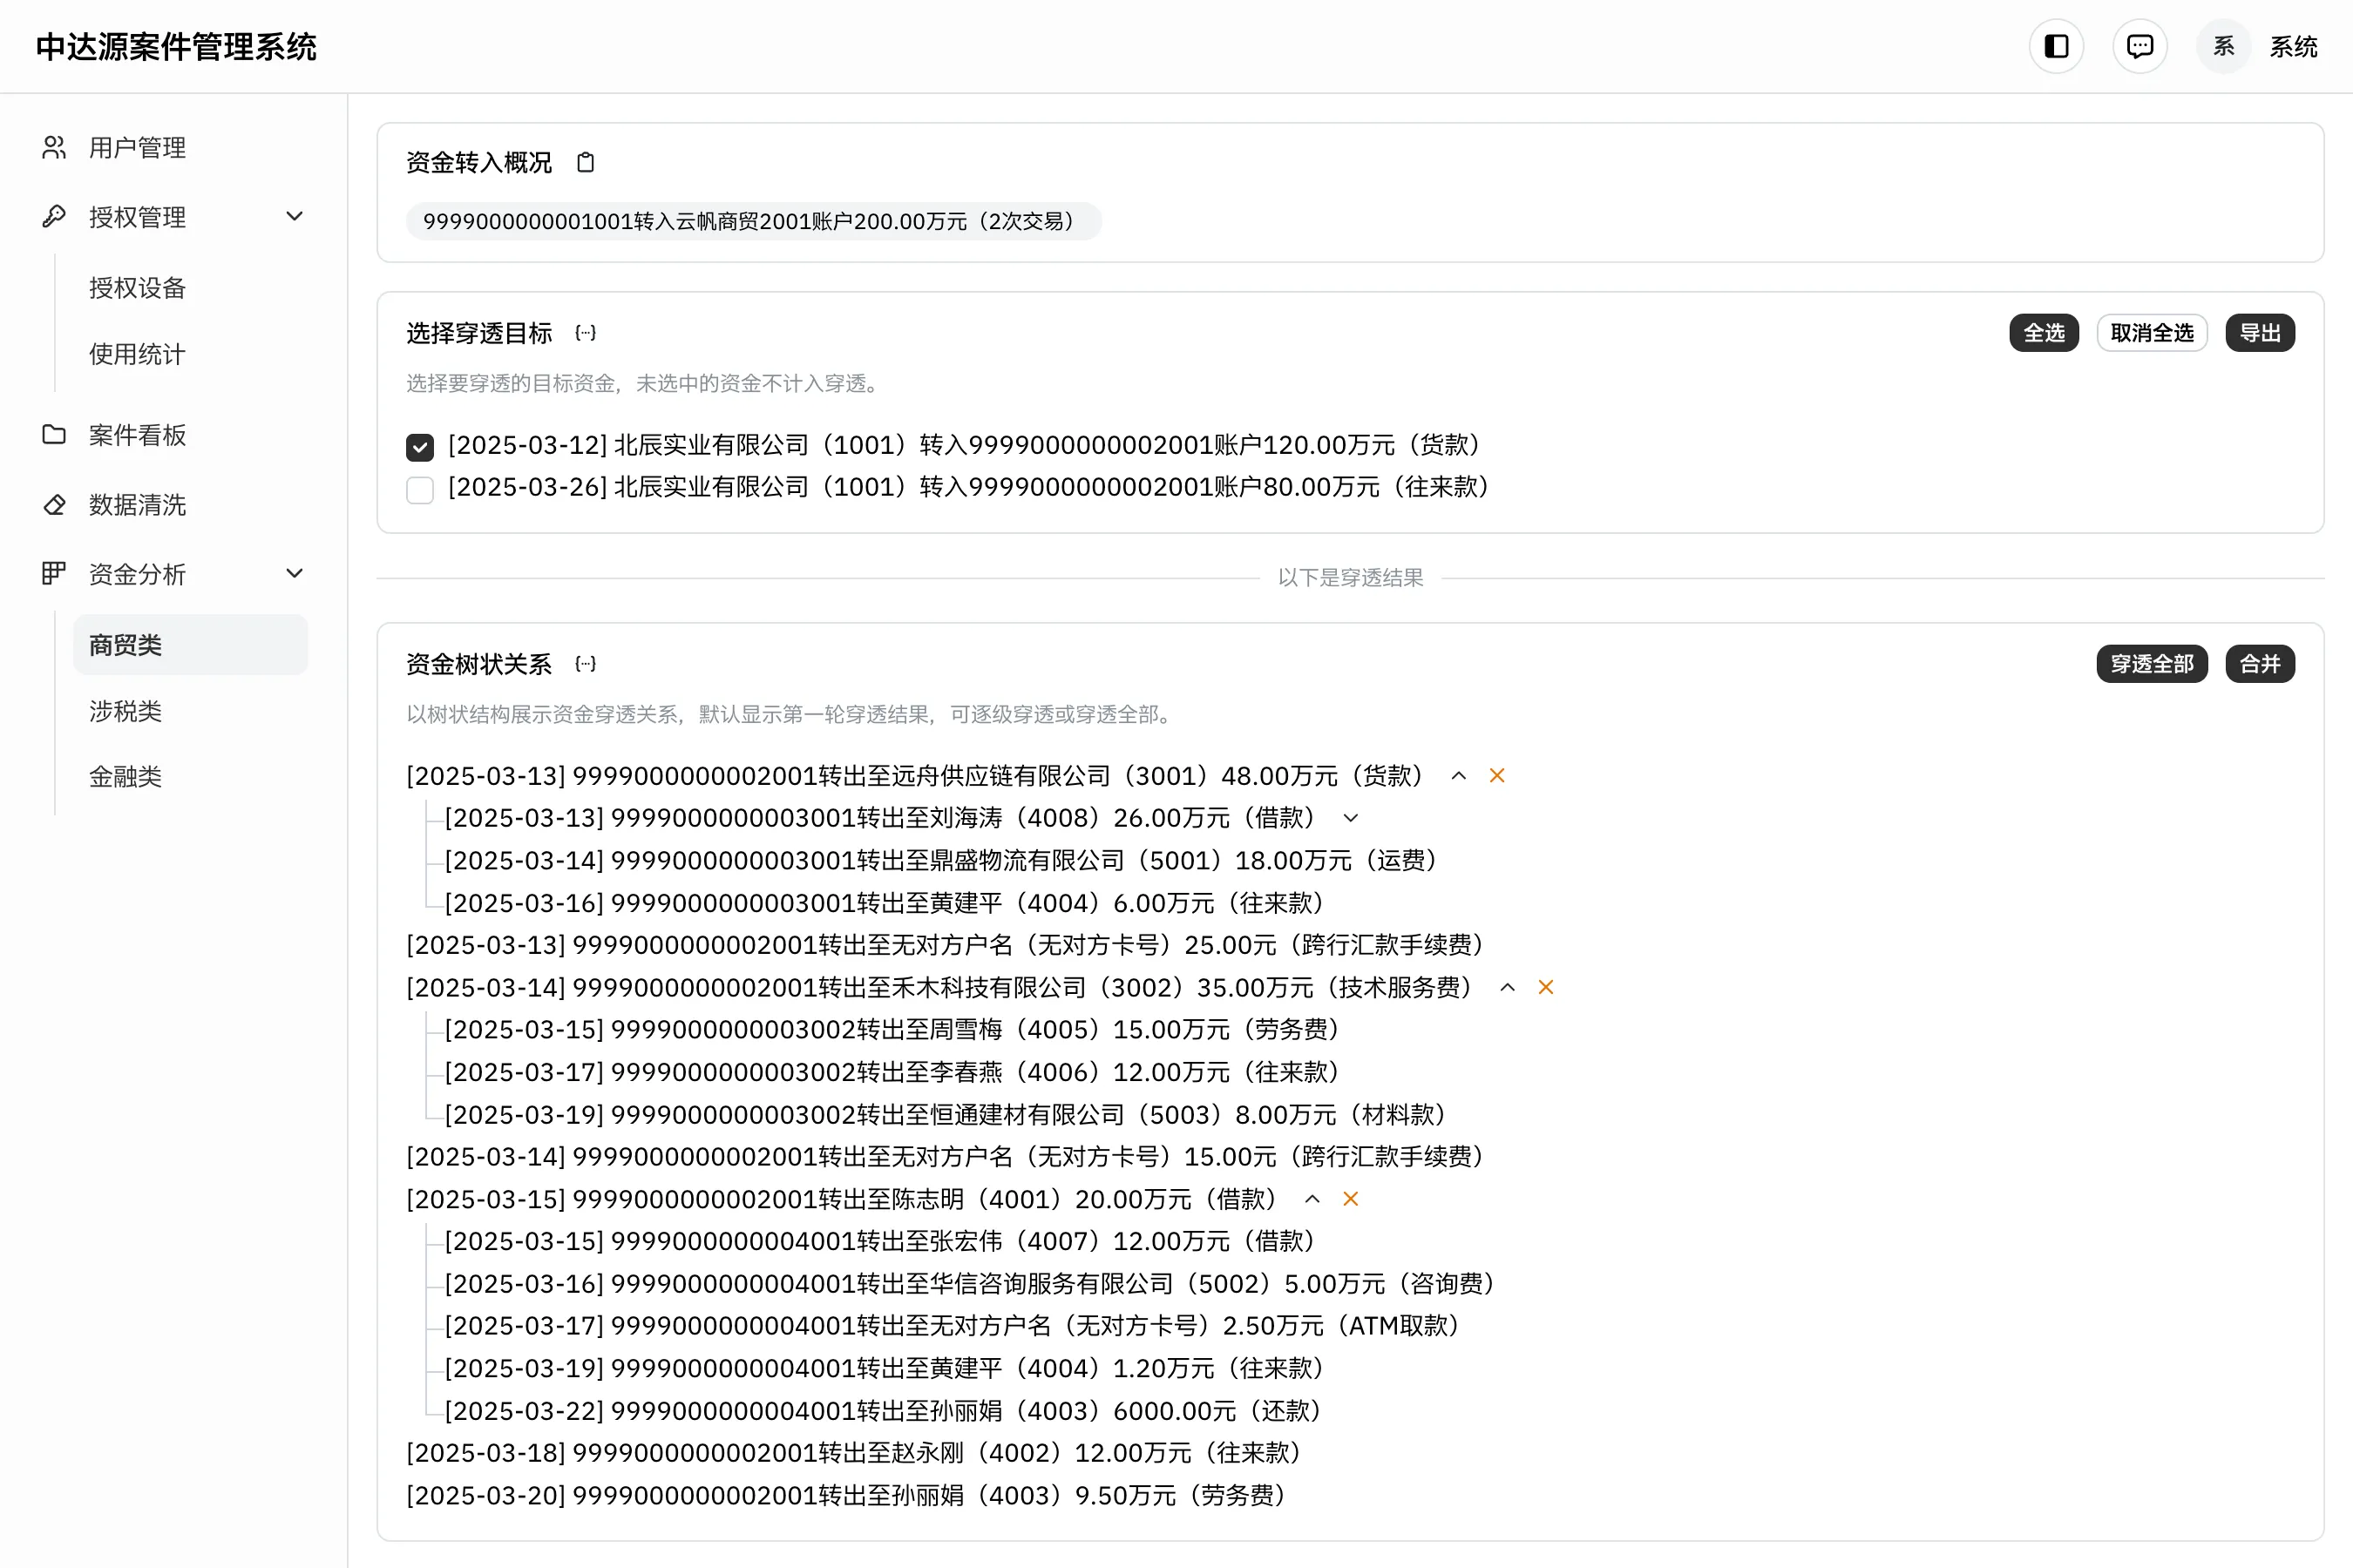The width and height of the screenshot is (2353, 1568).
Task: Click the 取消全选 button
Action: tap(2152, 333)
